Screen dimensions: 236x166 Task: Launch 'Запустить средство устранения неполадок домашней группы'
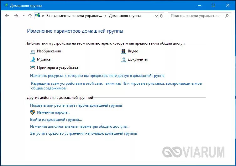84,133
